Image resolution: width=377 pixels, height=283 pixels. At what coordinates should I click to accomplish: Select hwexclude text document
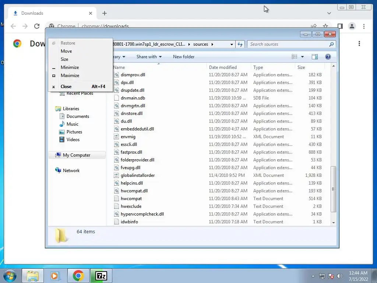pyautogui.click(x=131, y=206)
